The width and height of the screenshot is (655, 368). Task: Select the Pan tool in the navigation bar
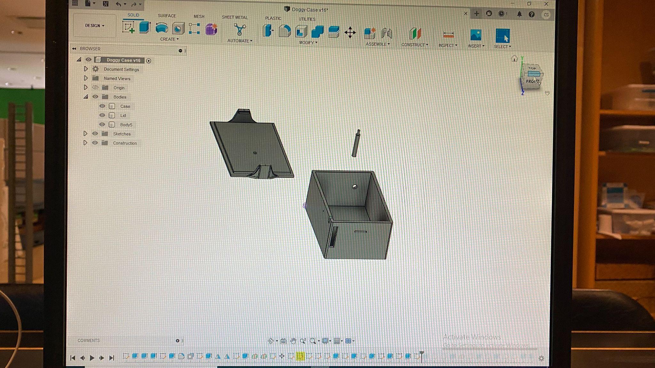click(293, 341)
